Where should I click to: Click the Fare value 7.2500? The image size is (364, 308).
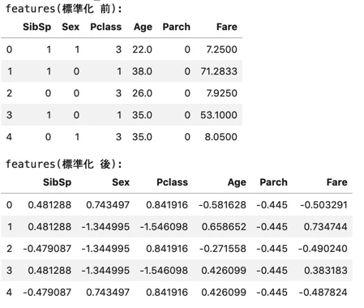221,49
